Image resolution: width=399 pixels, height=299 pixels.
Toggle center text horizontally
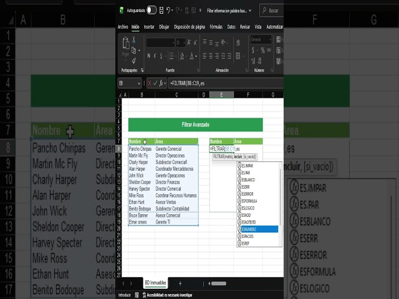(x=211, y=55)
